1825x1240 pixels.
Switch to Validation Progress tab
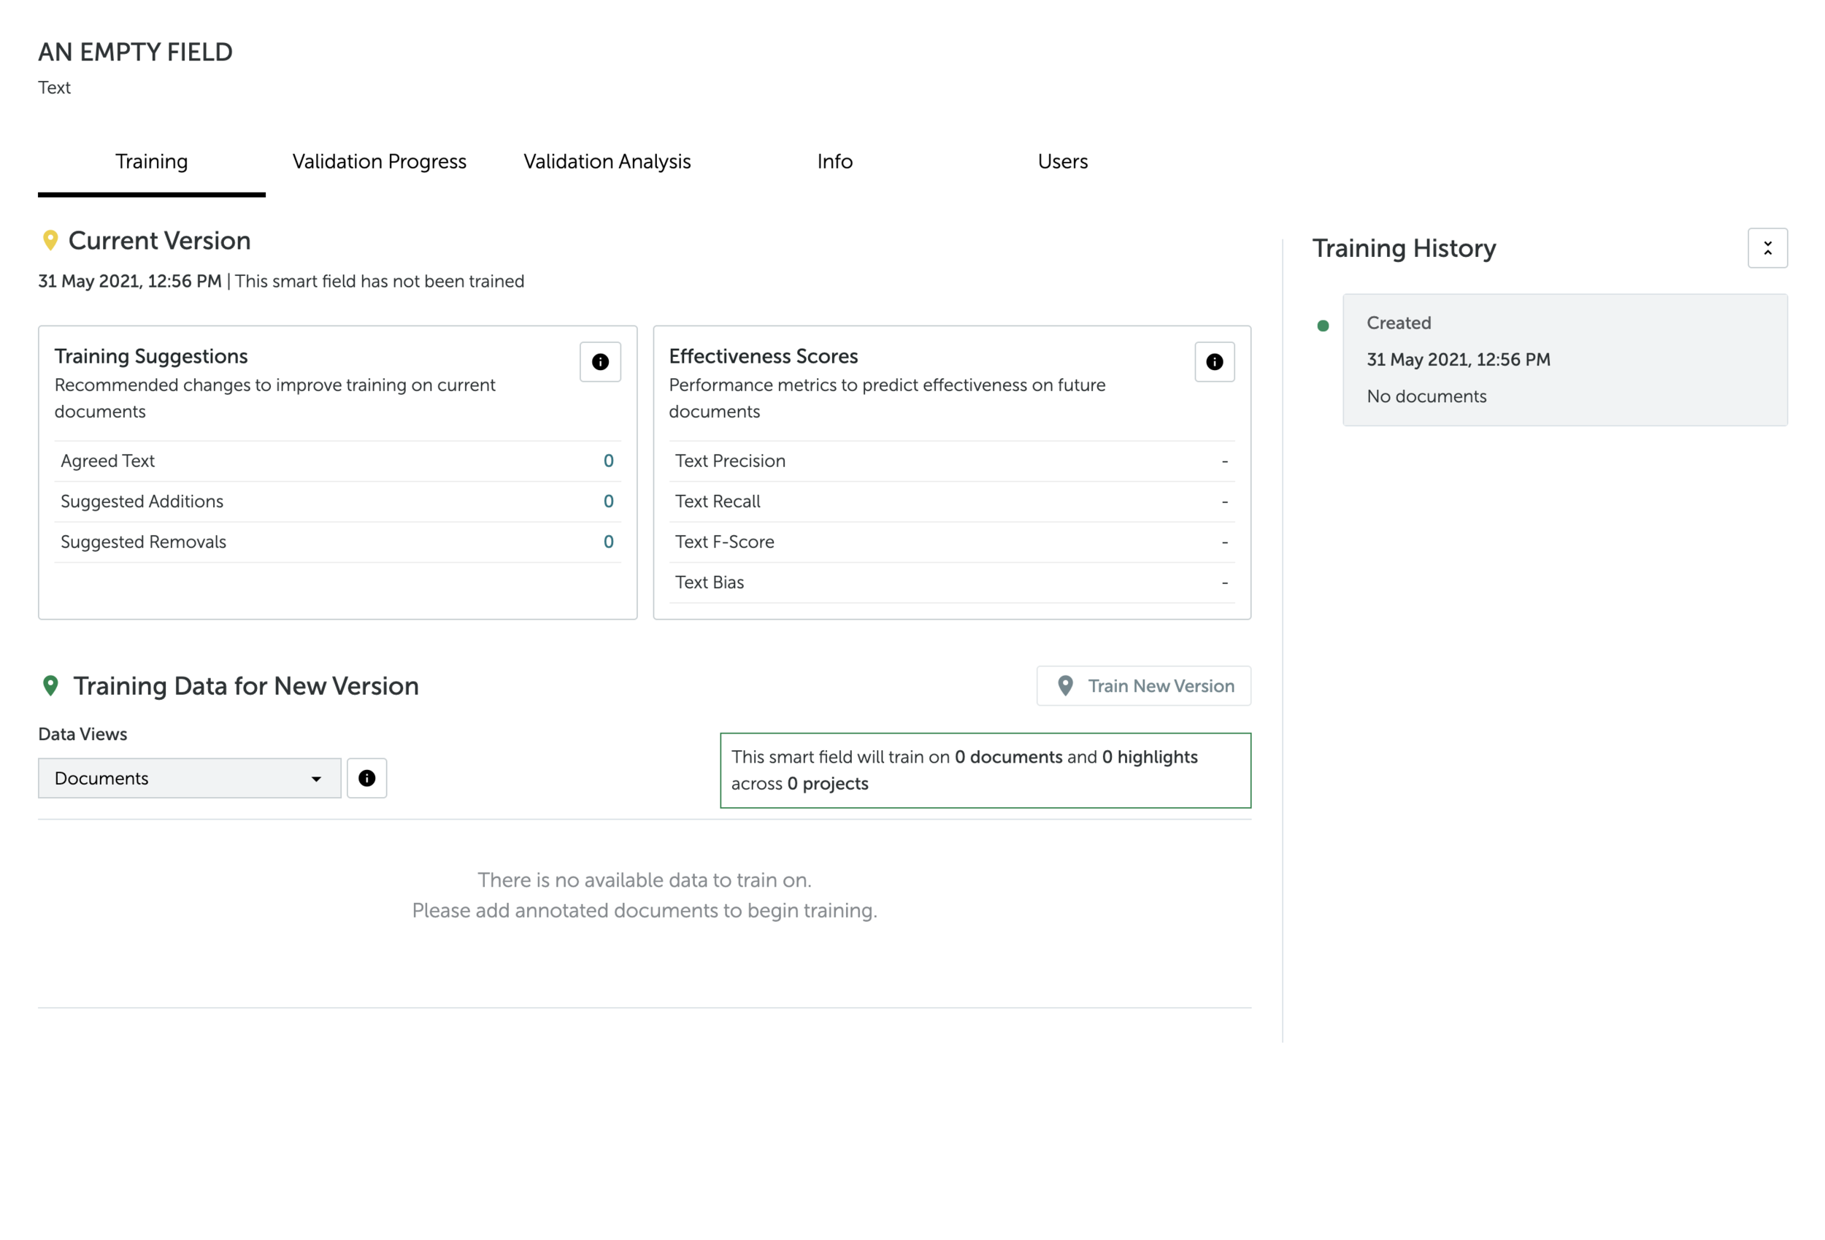pos(380,162)
